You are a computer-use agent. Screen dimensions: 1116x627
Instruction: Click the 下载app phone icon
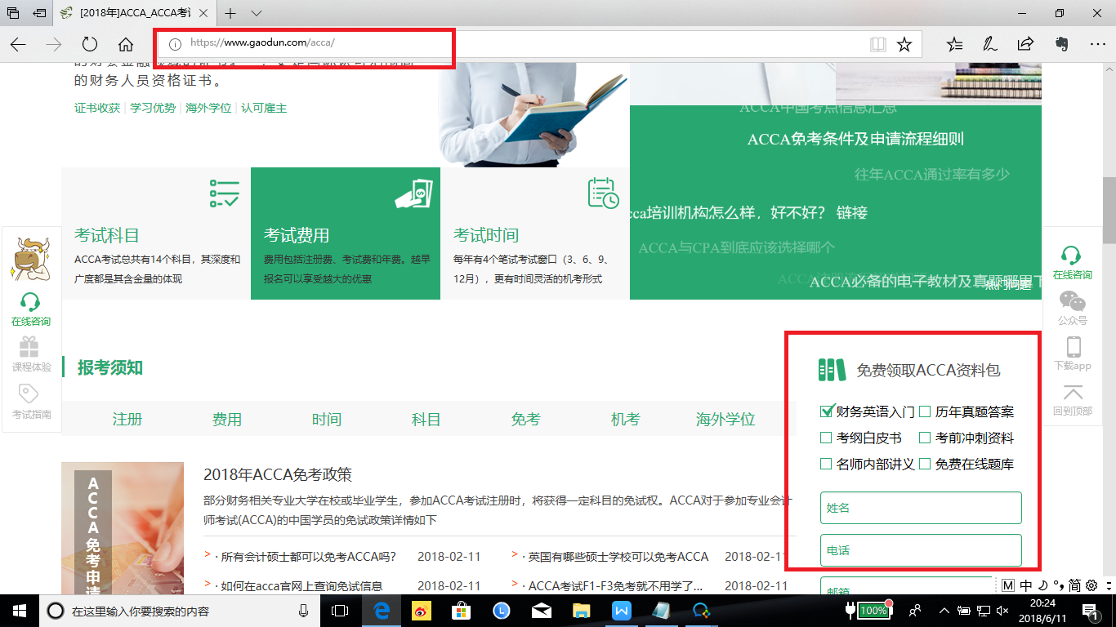1073,347
